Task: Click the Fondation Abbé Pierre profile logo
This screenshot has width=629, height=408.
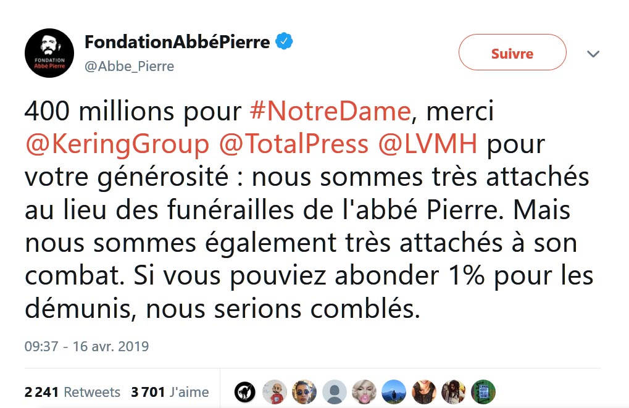Action: 49,53
